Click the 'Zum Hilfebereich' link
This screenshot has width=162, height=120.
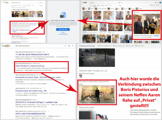(x=63, y=34)
